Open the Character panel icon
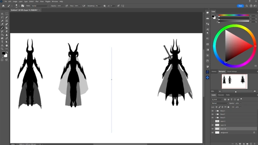This screenshot has width=258, height=145. [207, 29]
